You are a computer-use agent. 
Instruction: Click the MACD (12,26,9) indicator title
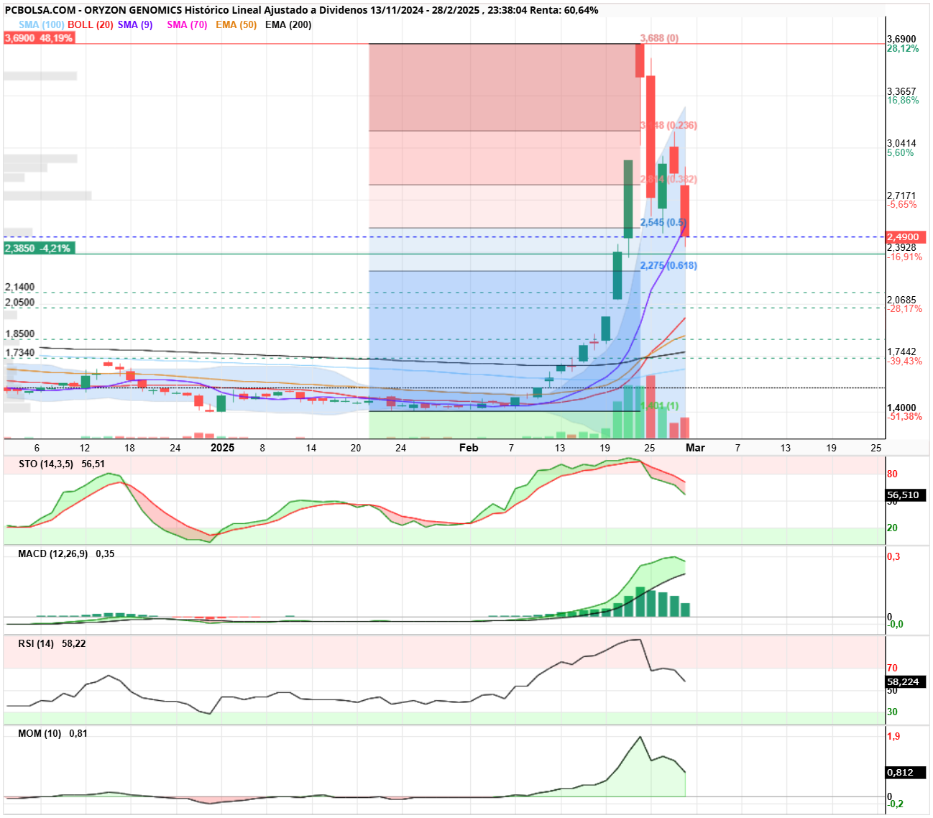pos(52,553)
